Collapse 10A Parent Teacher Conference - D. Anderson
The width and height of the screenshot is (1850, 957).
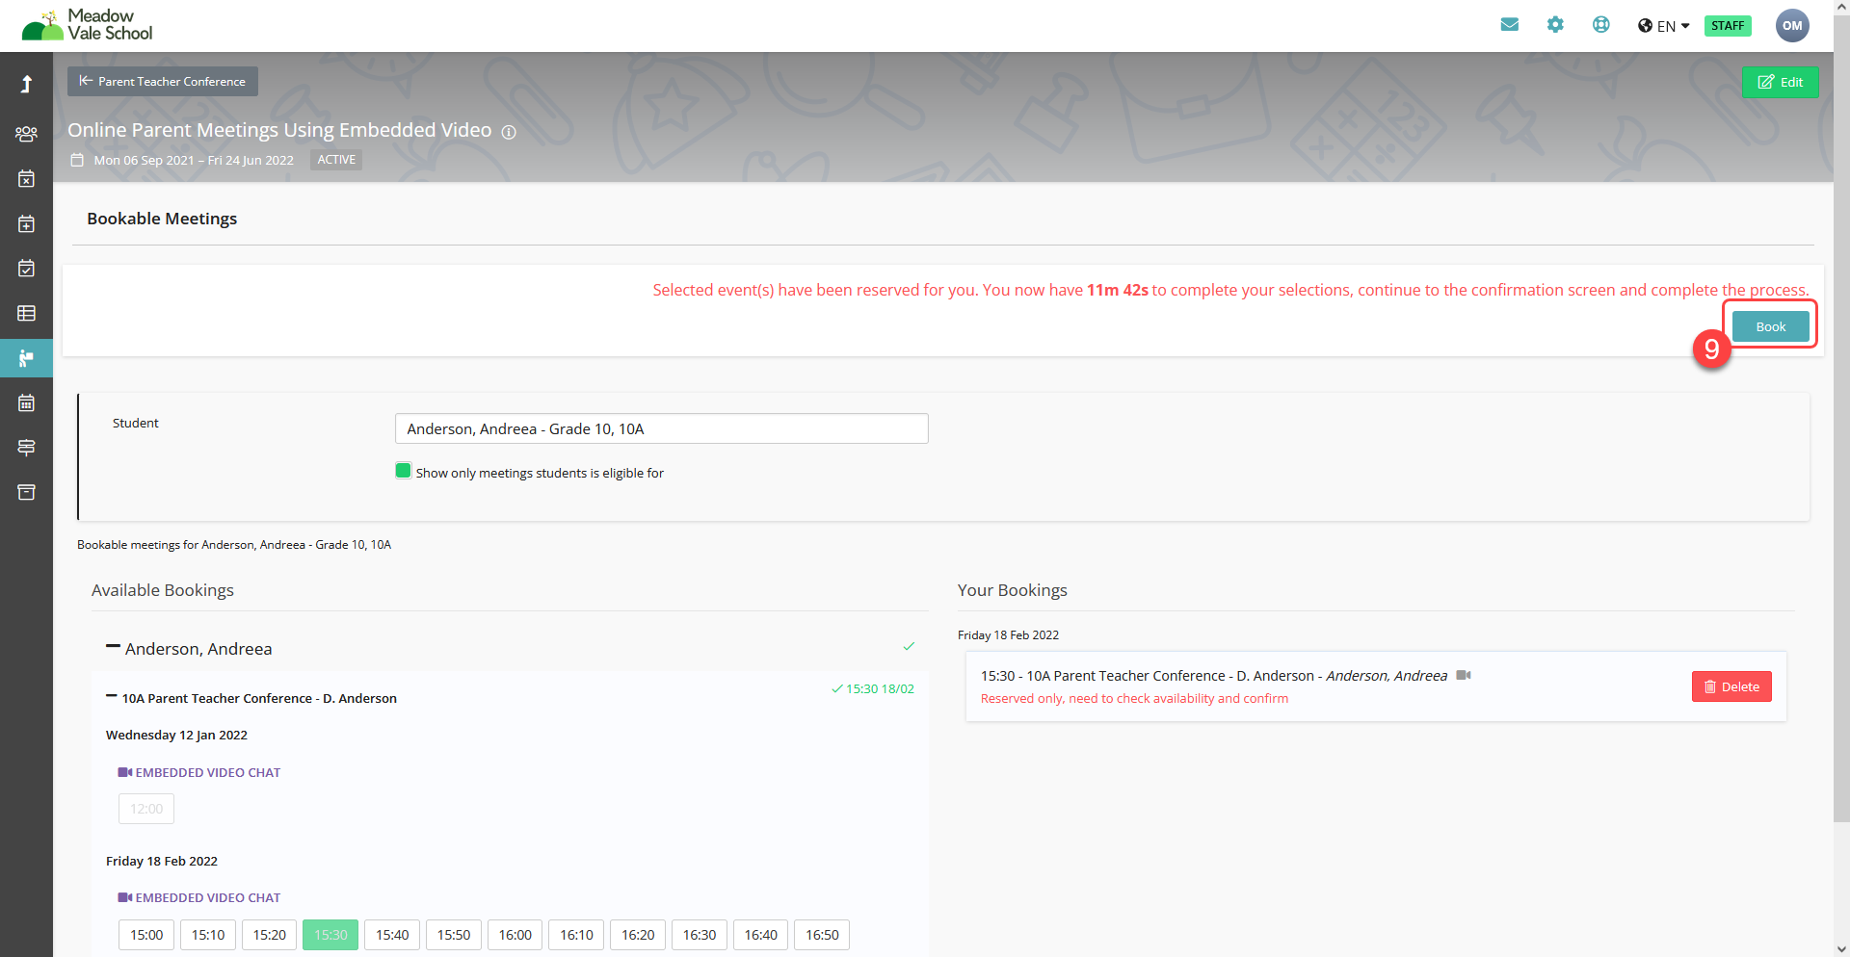pos(112,697)
